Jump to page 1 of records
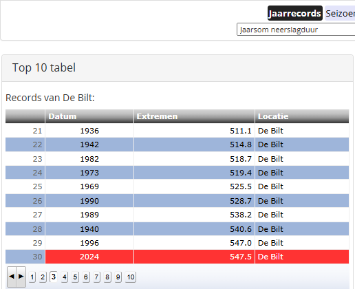This screenshot has height=289, width=355. 32,277
